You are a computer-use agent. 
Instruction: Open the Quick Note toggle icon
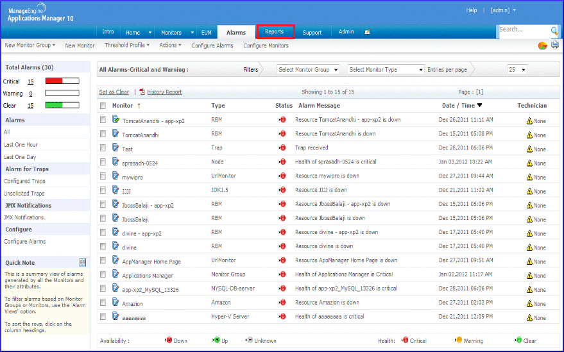pyautogui.click(x=82, y=262)
